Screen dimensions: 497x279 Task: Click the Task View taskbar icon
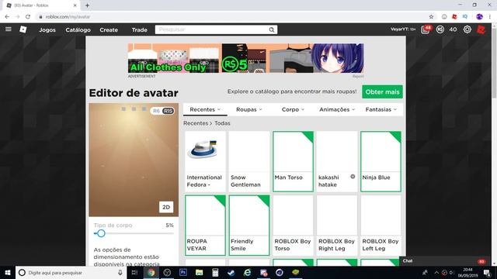pos(134,272)
